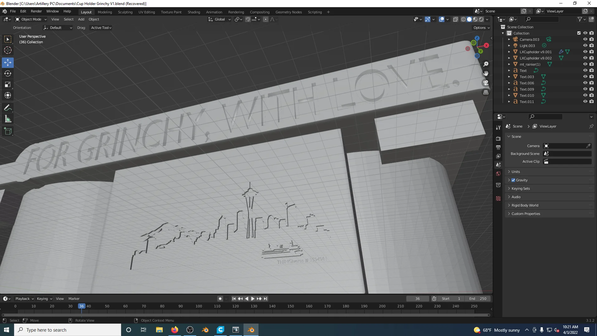Click the End frame field 250
Screen dimensions: 597x336
[x=477, y=299]
